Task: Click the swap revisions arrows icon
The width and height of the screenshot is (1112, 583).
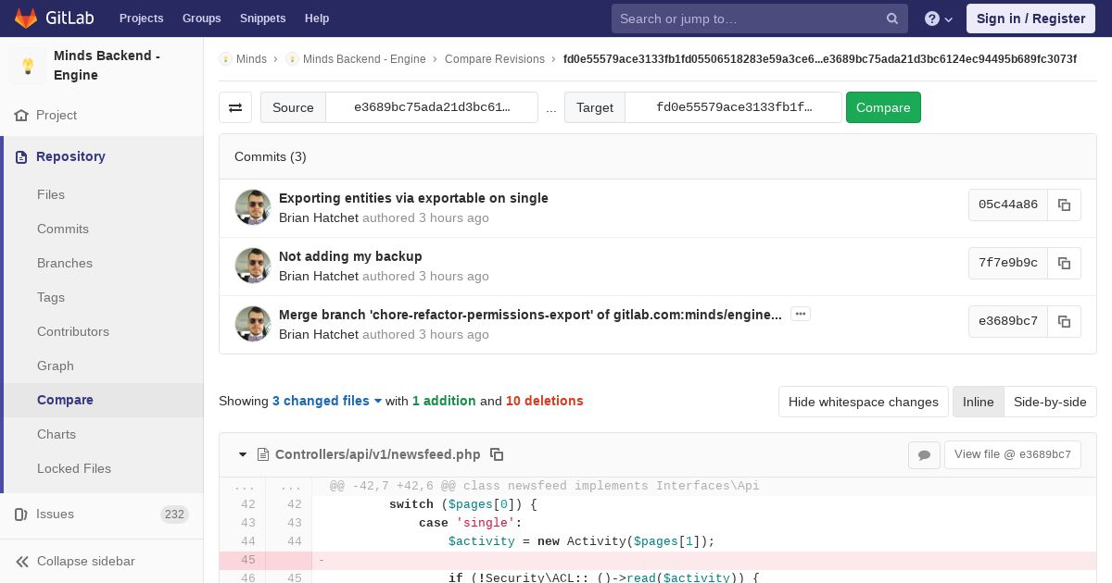Action: click(235, 107)
